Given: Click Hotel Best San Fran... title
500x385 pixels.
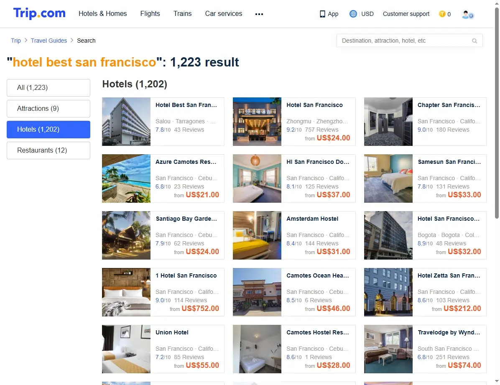Looking at the screenshot, I should point(186,105).
